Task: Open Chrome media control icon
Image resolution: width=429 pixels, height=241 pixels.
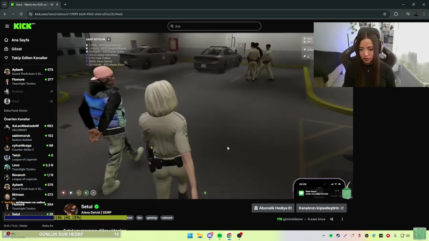Action: [x=408, y=14]
